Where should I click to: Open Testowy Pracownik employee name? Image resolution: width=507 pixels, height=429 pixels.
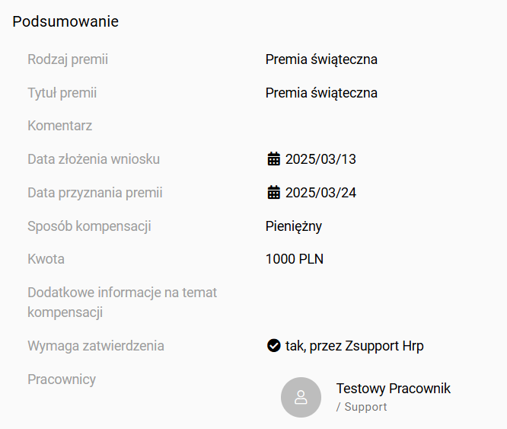click(393, 389)
